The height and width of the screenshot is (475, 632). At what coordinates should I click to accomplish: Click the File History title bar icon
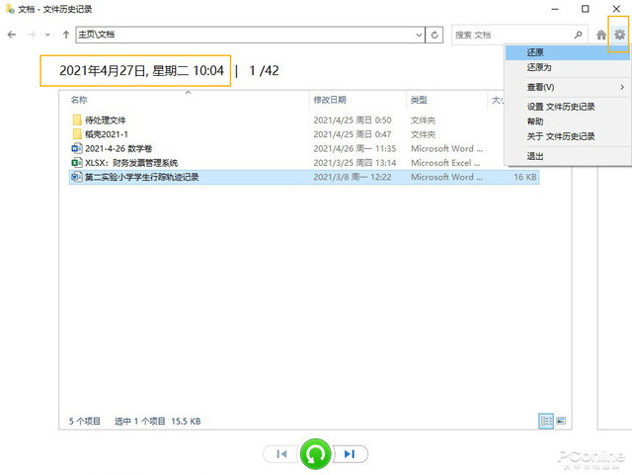point(10,9)
